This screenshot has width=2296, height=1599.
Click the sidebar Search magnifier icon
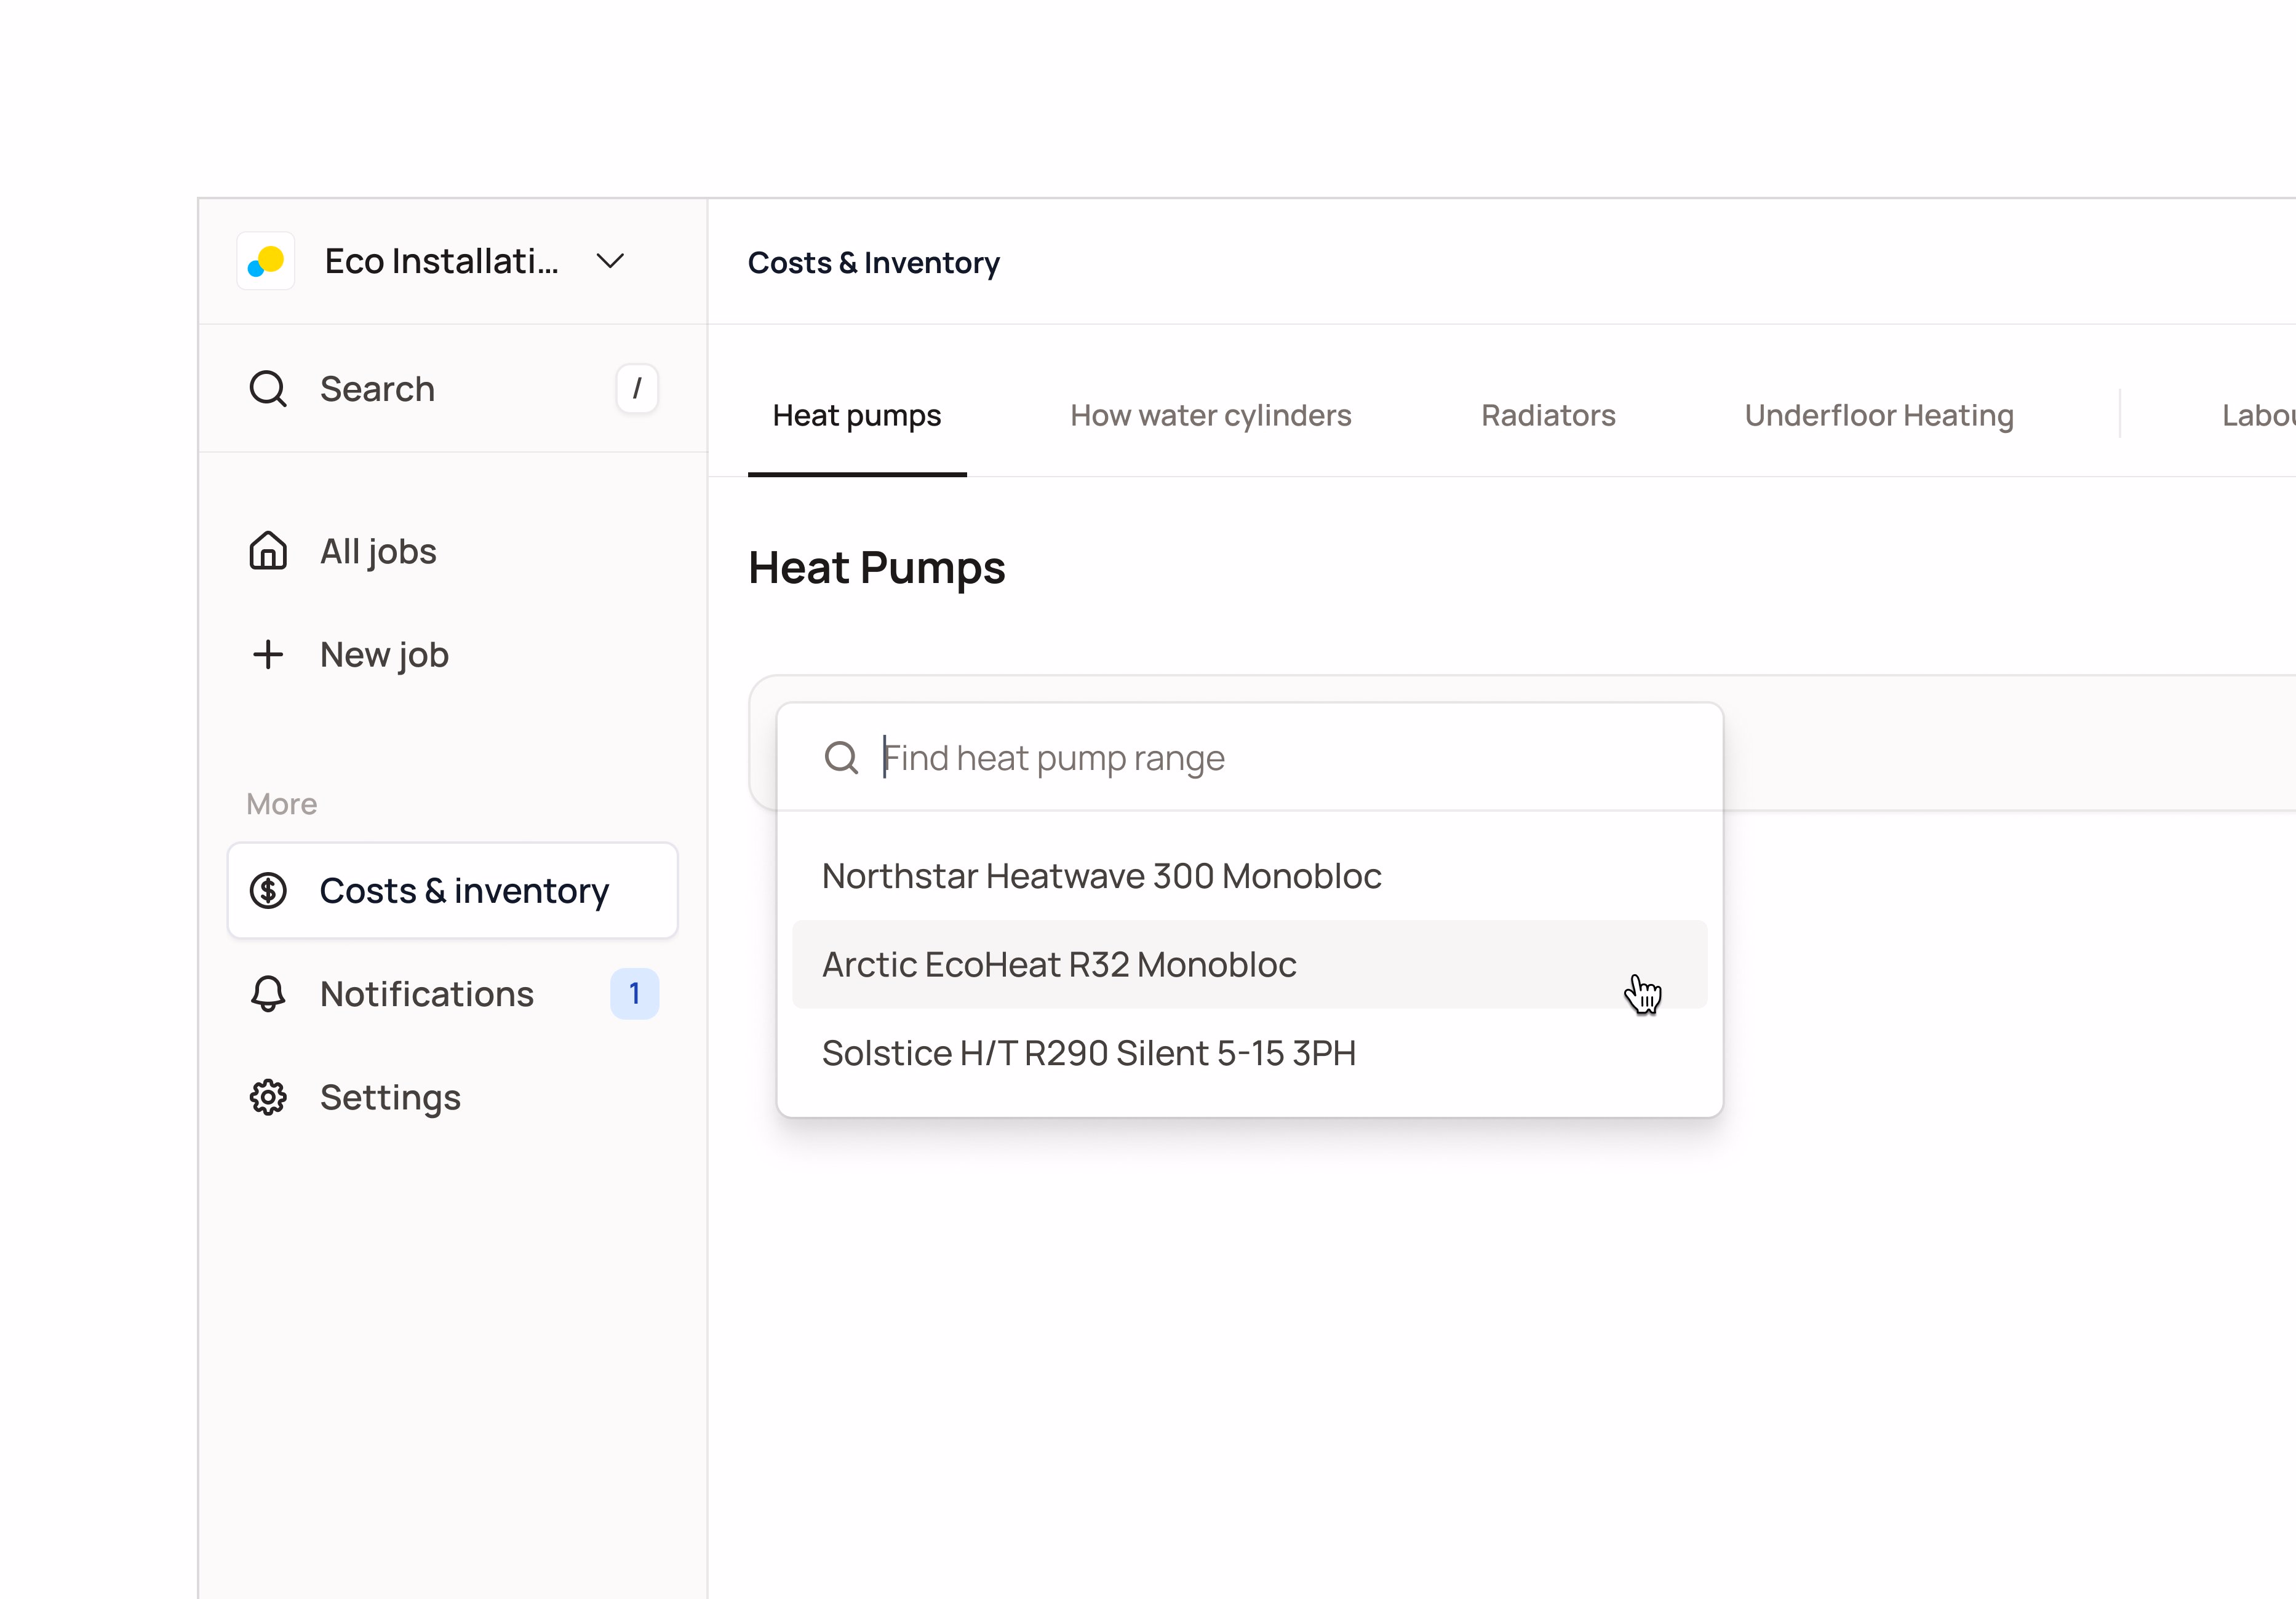[x=268, y=389]
